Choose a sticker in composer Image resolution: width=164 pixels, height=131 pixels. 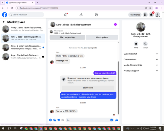point(59,120)
